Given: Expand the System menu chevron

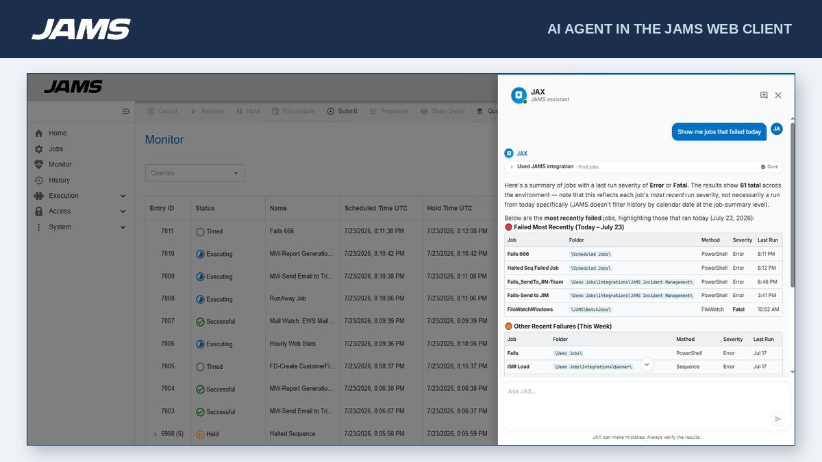Looking at the screenshot, I should (x=123, y=227).
